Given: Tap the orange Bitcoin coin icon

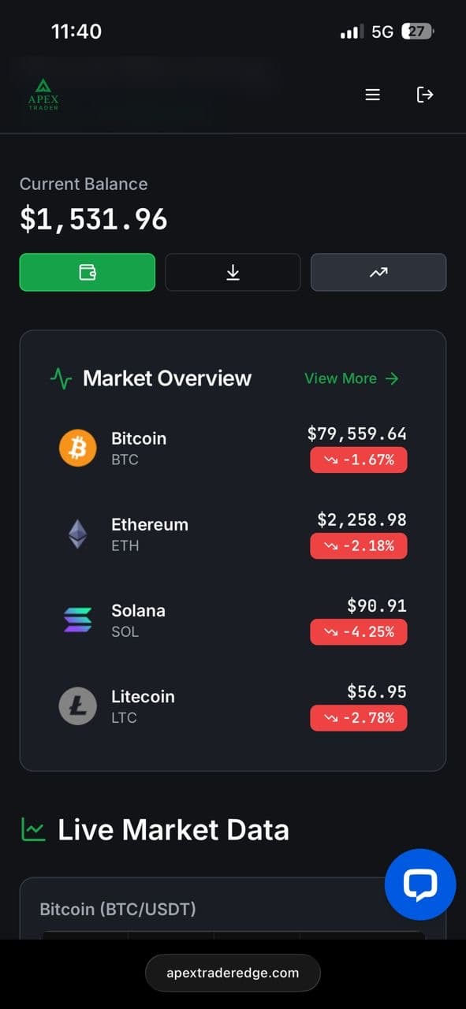Looking at the screenshot, I should 78,449.
